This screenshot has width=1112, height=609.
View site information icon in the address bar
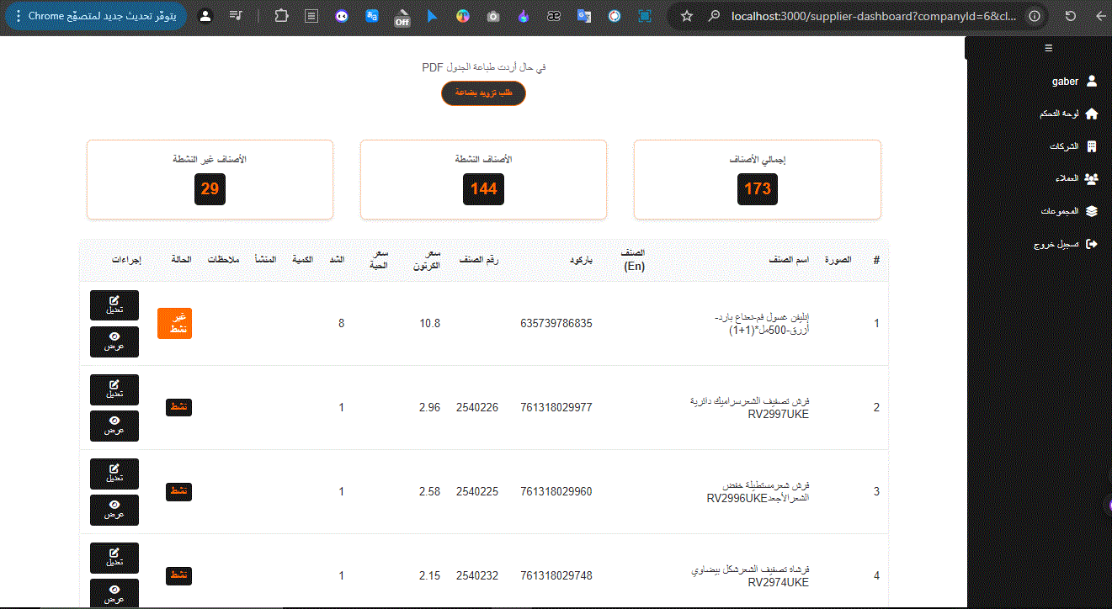pos(1035,16)
